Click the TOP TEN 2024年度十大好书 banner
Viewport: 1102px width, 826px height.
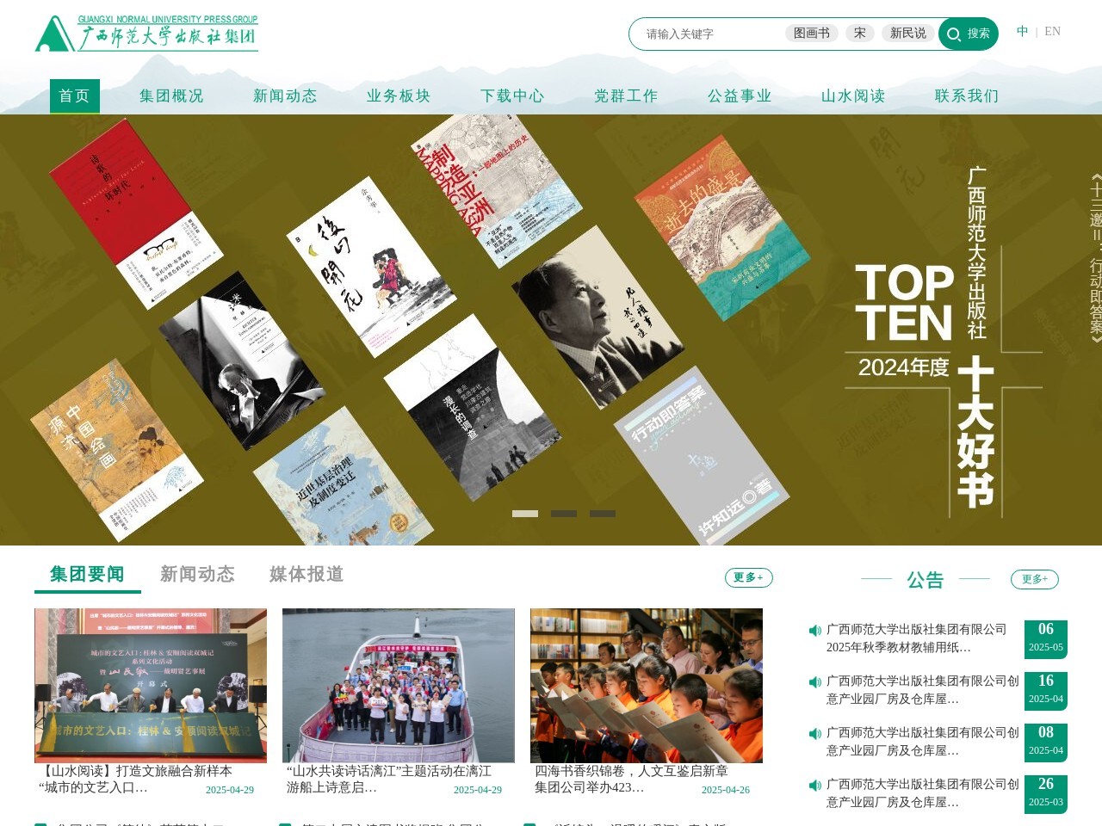point(551,330)
